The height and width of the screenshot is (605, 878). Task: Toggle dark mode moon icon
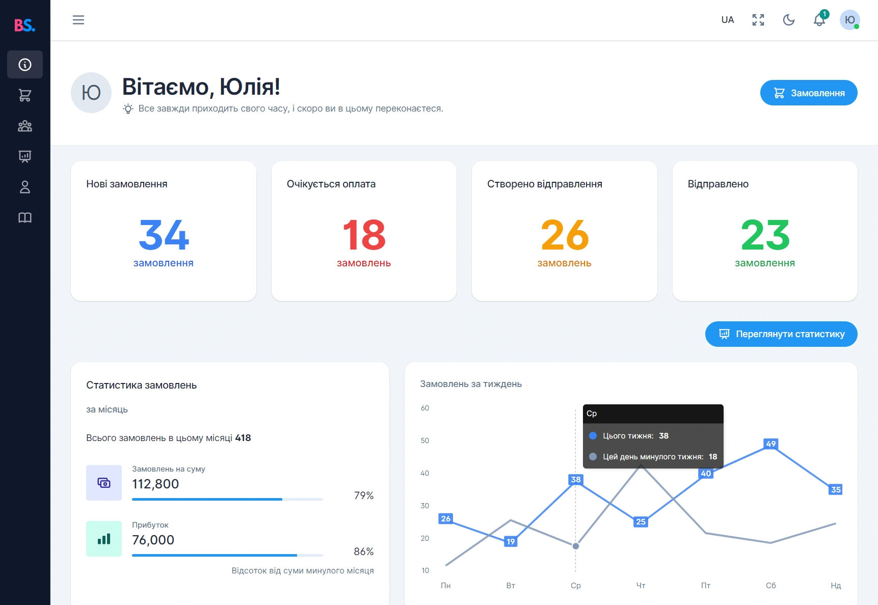tap(789, 20)
